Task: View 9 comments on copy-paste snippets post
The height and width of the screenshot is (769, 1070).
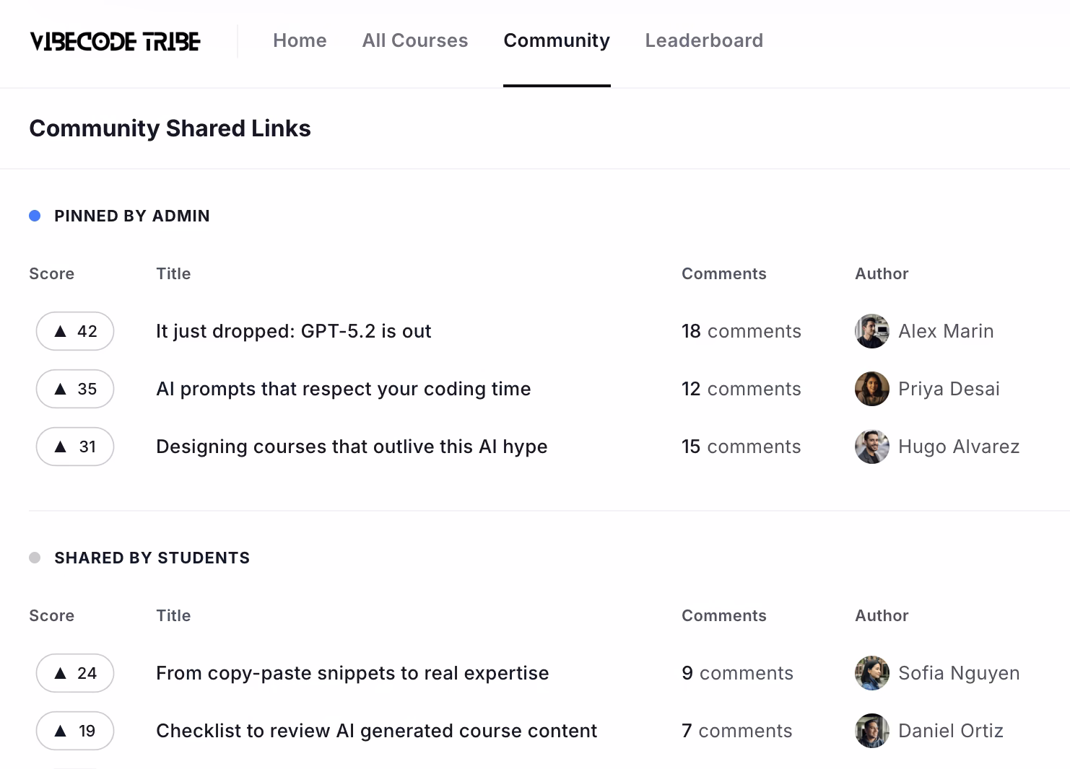Action: click(x=737, y=673)
